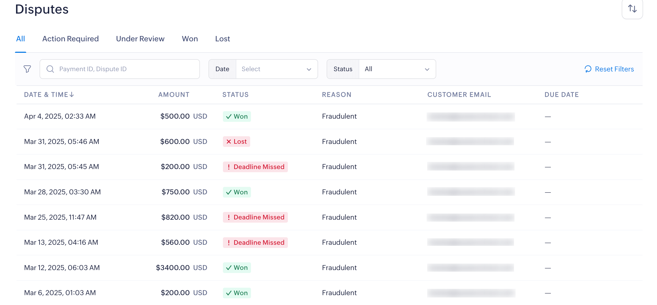Screen dimensions: 657x305
Task: Click the magnifier icon in search box
Action: (50, 69)
